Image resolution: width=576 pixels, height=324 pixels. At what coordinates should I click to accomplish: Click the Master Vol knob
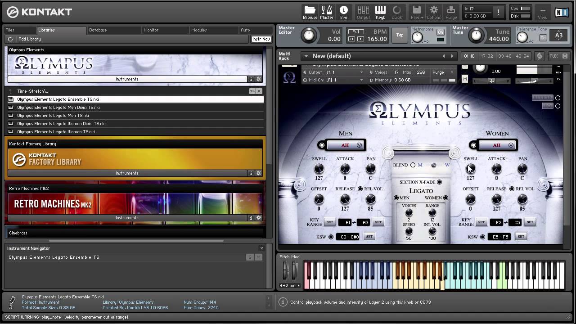tap(309, 35)
